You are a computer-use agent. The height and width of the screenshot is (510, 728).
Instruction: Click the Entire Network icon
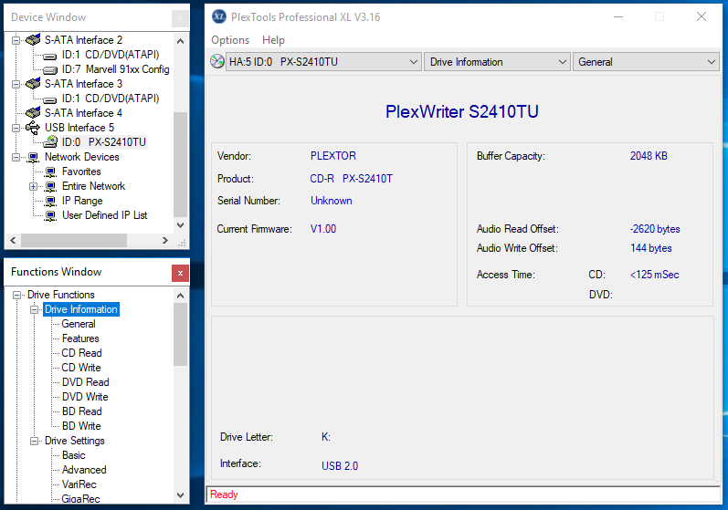click(x=50, y=186)
